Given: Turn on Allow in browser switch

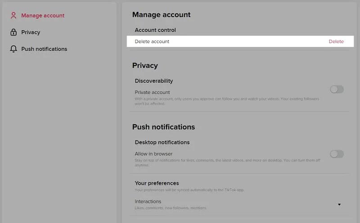Looking at the screenshot, I should tap(337, 154).
